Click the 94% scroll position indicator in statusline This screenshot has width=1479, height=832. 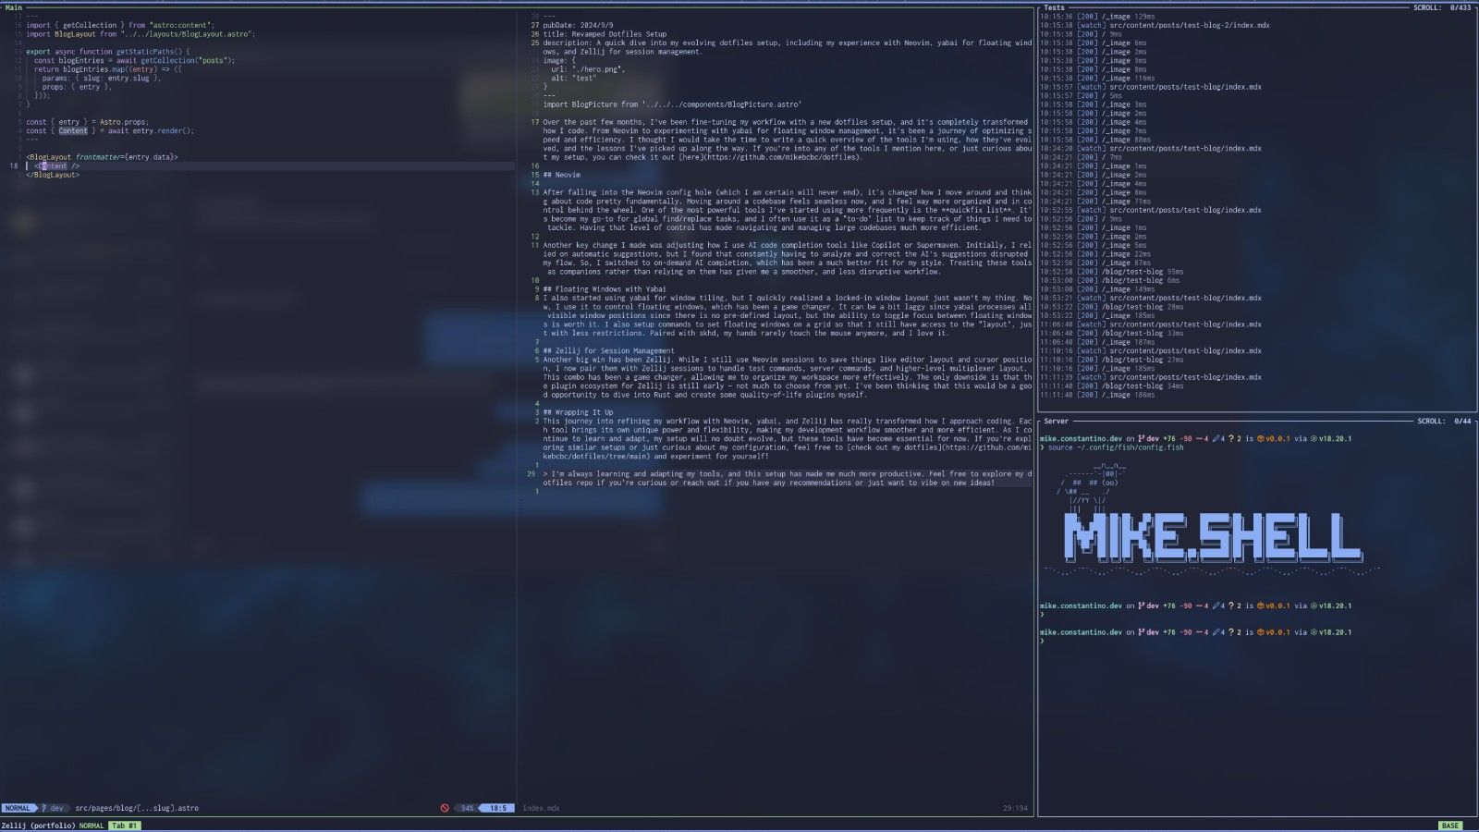point(467,808)
